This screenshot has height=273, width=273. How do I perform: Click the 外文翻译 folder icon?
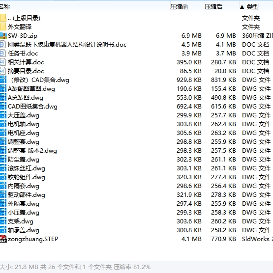[3, 27]
